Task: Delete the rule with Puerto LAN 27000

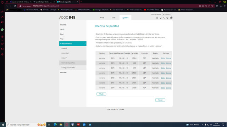Action: point(168,73)
